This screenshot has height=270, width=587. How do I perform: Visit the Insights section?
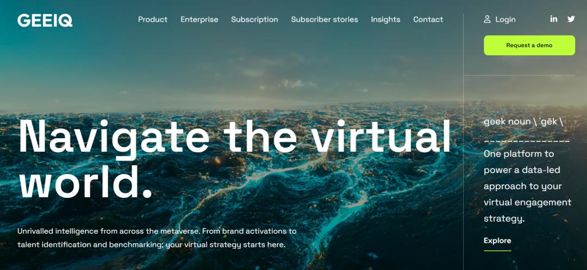[385, 20]
